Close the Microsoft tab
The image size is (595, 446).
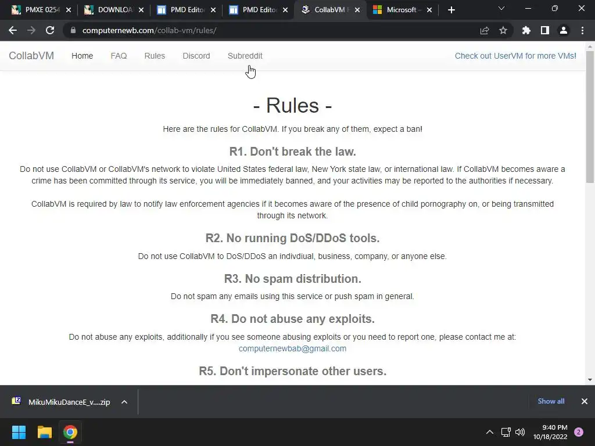tap(429, 10)
